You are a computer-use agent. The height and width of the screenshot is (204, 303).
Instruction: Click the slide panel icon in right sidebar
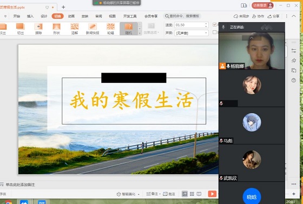tap(294, 70)
